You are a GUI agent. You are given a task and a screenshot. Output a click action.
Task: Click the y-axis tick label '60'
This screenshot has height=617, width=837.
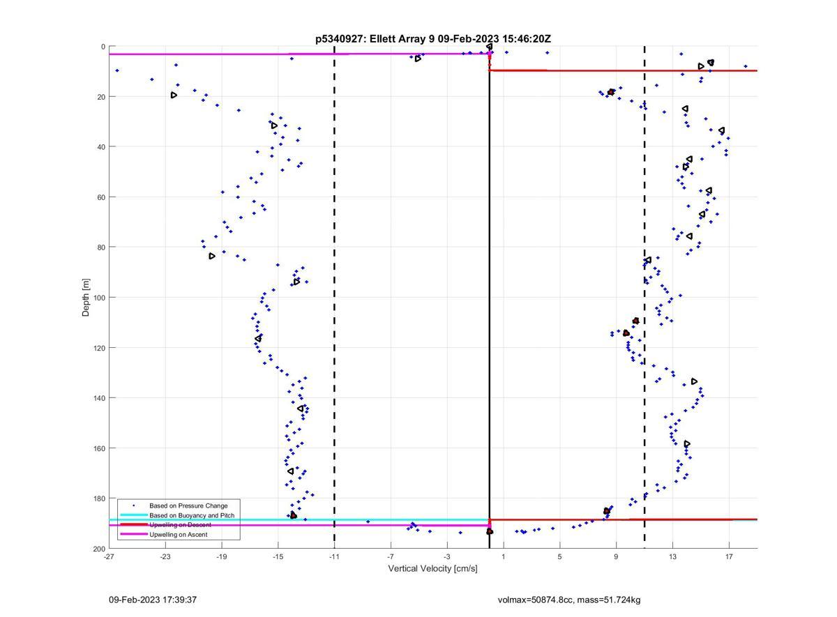click(x=101, y=197)
